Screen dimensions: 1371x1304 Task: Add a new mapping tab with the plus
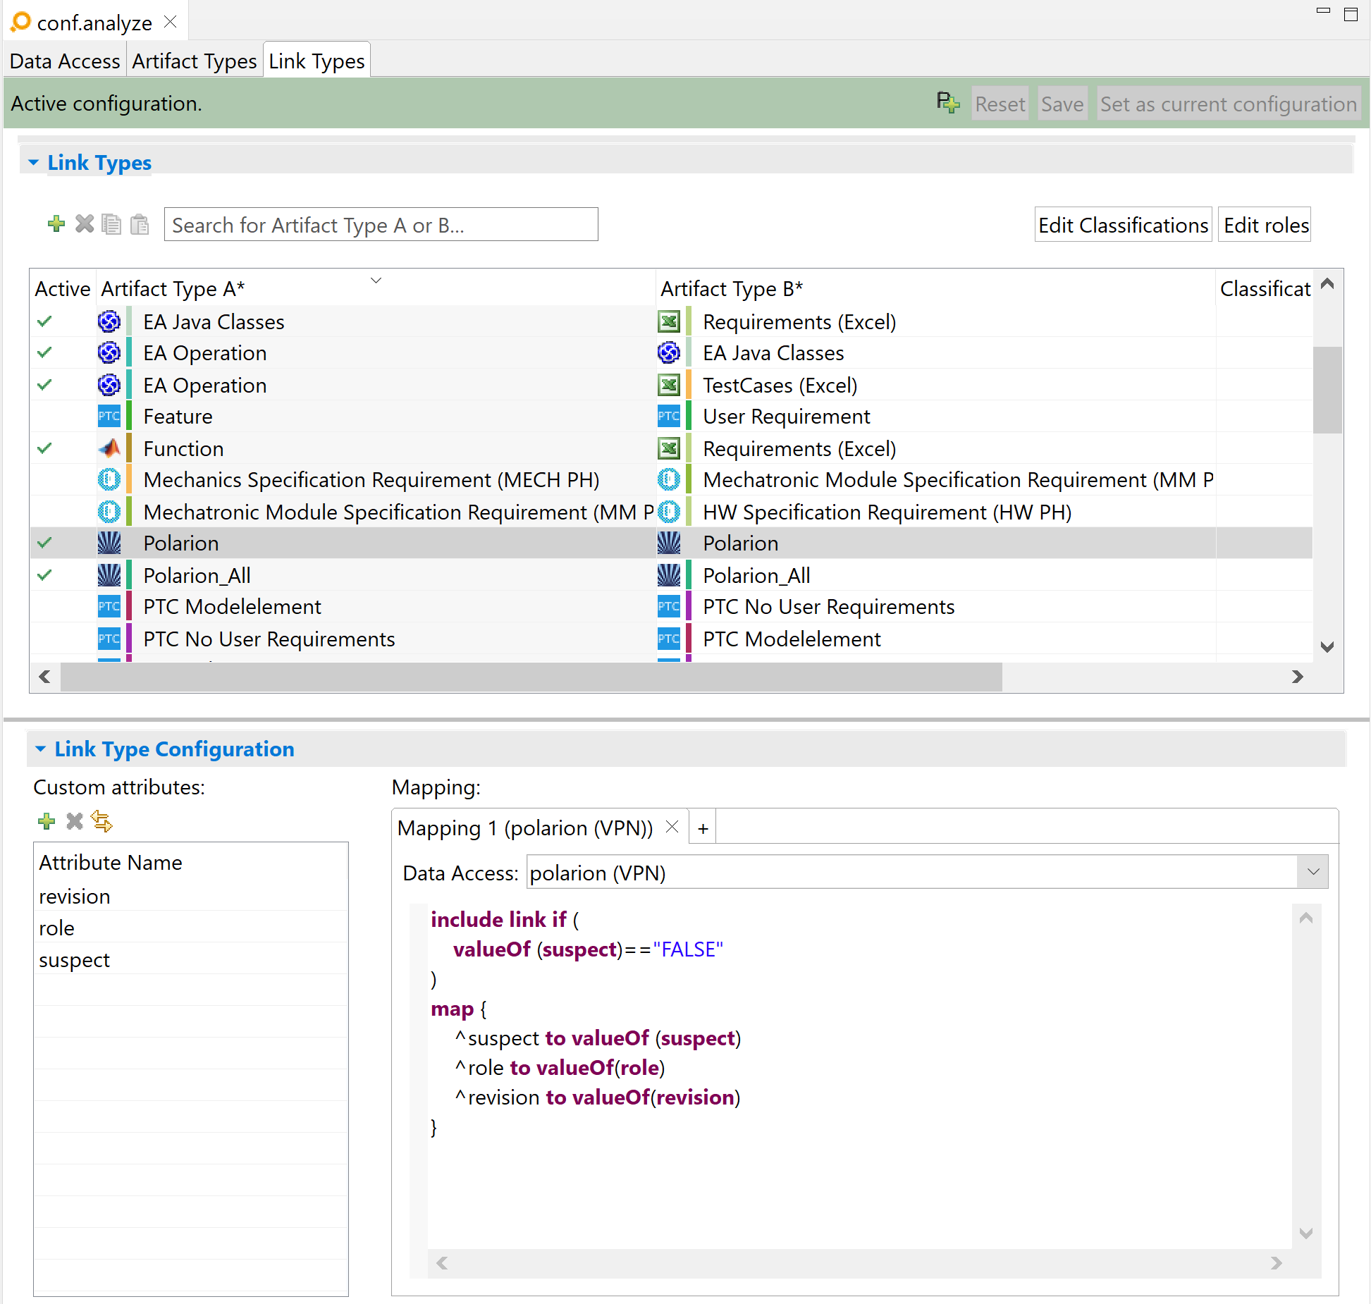point(703,828)
